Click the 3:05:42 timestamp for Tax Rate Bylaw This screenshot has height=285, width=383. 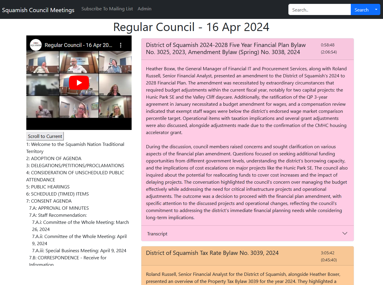[x=327, y=253]
